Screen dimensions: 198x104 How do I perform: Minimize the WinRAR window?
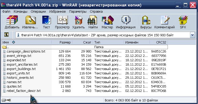(x=178, y=5)
